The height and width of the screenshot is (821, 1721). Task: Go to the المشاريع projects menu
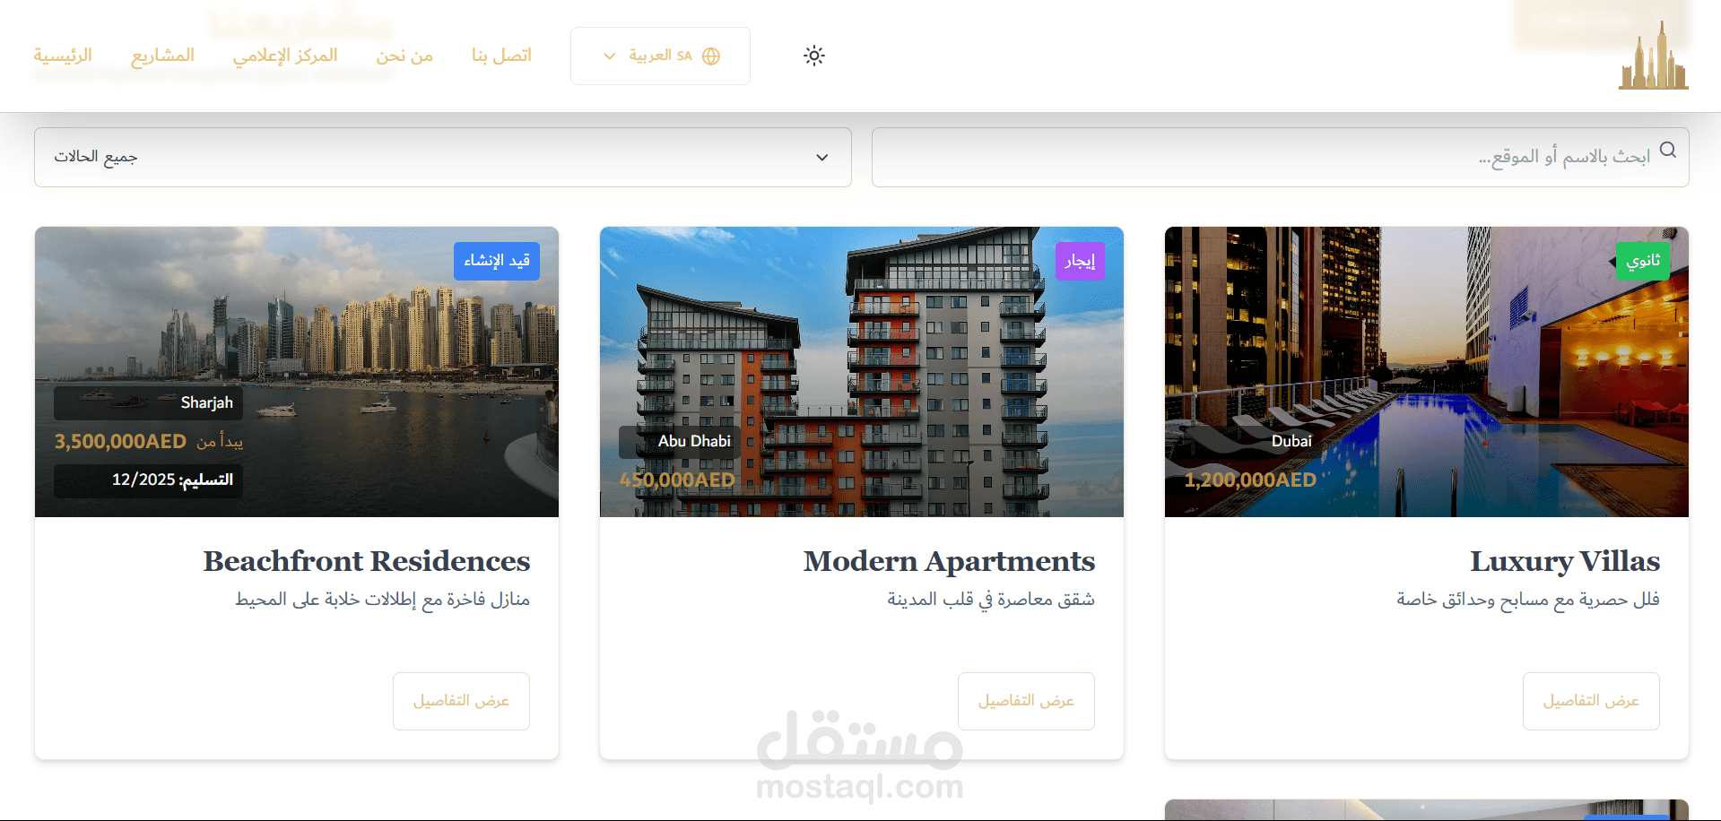point(162,56)
